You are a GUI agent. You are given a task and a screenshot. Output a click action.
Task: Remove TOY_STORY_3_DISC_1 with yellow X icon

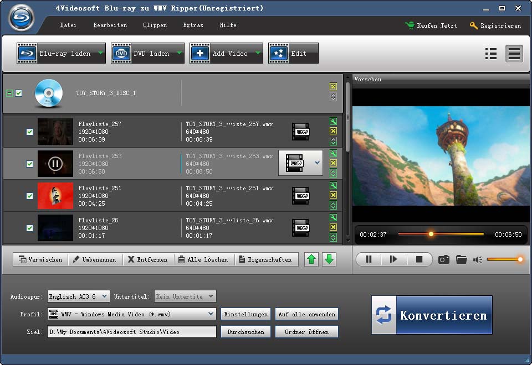pyautogui.click(x=333, y=87)
